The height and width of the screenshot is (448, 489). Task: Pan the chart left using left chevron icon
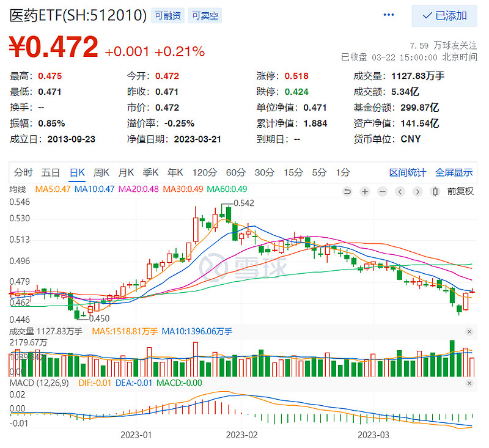[399, 191]
